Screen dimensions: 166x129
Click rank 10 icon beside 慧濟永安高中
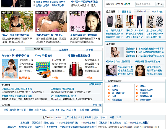pos(137,100)
